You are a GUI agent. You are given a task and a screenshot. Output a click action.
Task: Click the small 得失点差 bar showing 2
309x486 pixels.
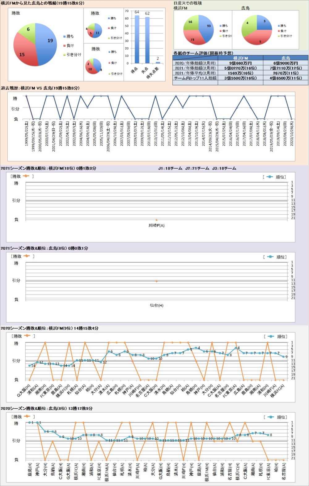158,62
